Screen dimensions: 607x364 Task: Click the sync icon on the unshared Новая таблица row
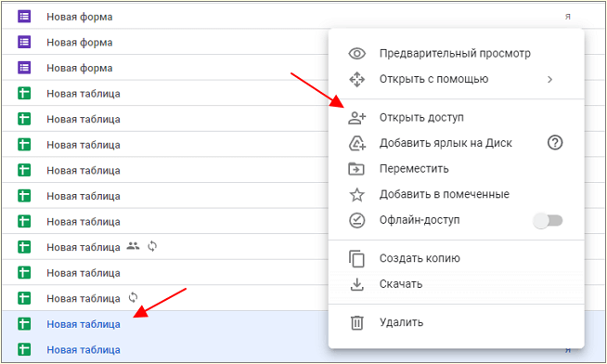(133, 297)
